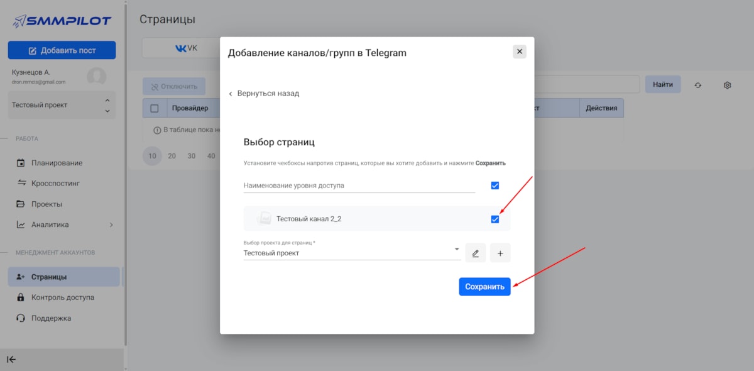The image size is (754, 371).
Task: Toggle the checkbox beside Наименование уровня доступа
Action: (x=494, y=185)
